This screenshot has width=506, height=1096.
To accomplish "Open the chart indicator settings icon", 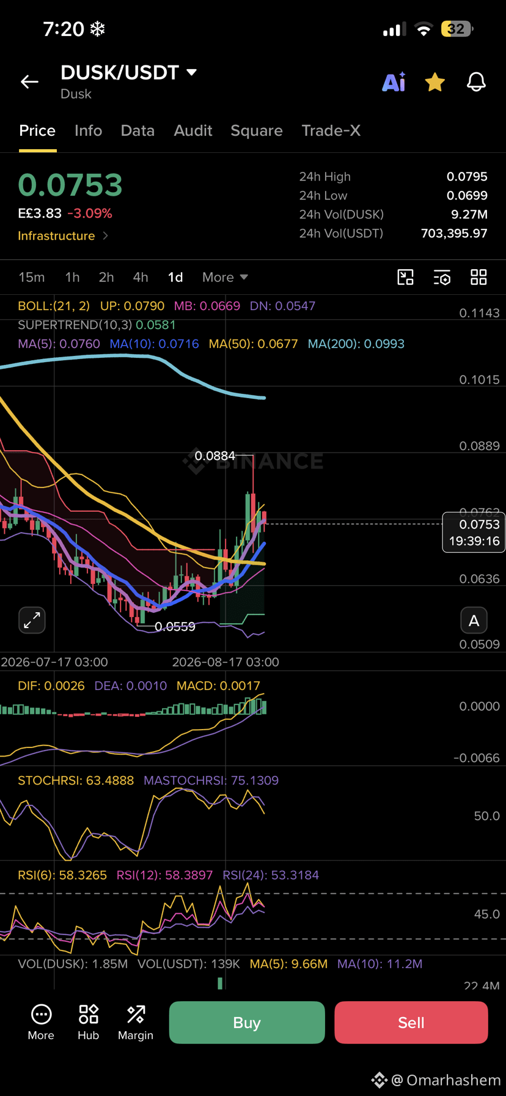I will [442, 278].
